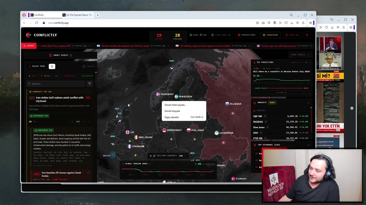The height and width of the screenshot is (205, 366).
Task: Click the NASDAQ market row
Action: 281,122
